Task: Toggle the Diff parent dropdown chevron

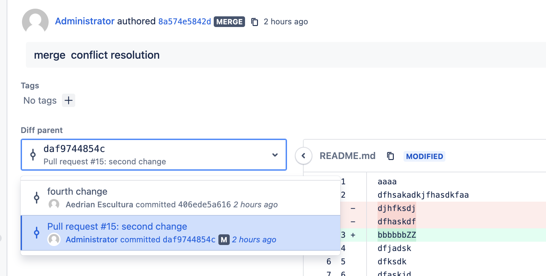Action: [x=275, y=155]
